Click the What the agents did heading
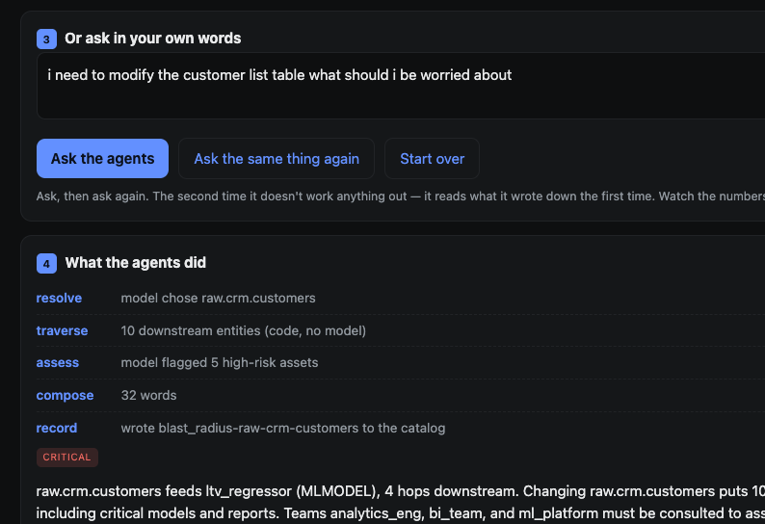This screenshot has height=524, width=765. coord(136,263)
